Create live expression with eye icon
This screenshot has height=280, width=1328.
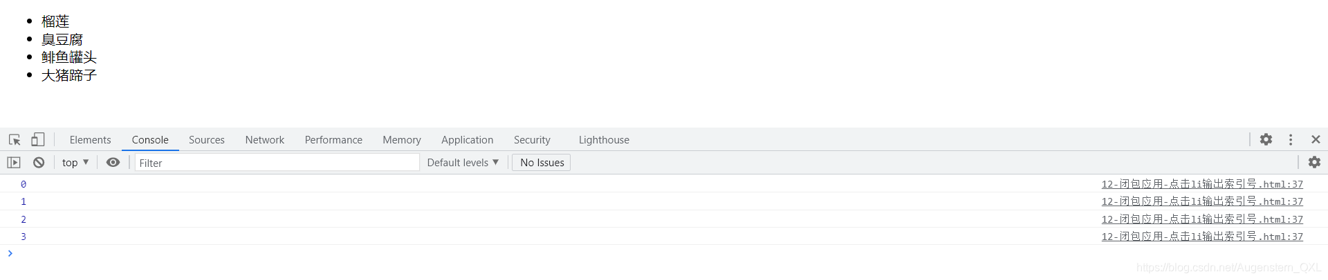coord(113,163)
